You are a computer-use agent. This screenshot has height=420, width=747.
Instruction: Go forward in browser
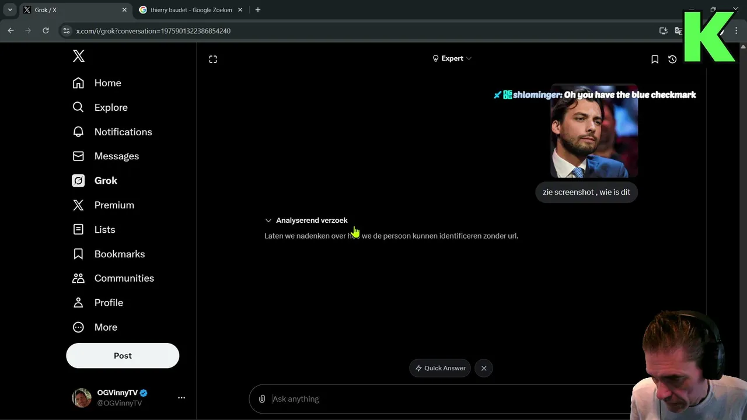click(28, 30)
